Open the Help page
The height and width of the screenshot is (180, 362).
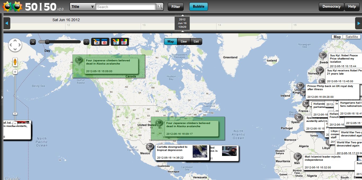pos(352,7)
